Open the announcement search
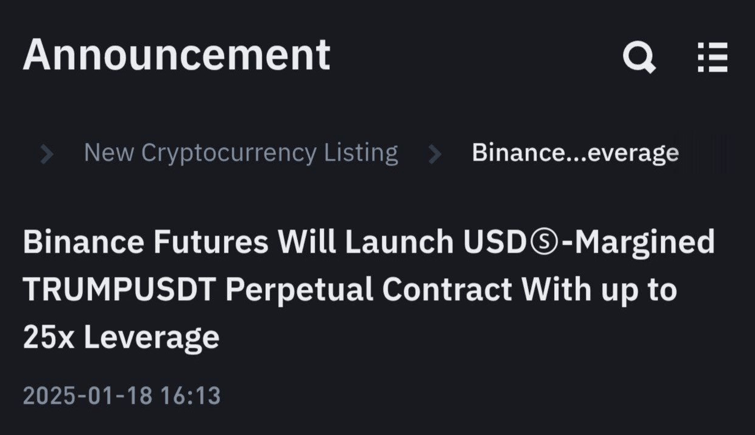This screenshot has width=755, height=435. [x=639, y=57]
